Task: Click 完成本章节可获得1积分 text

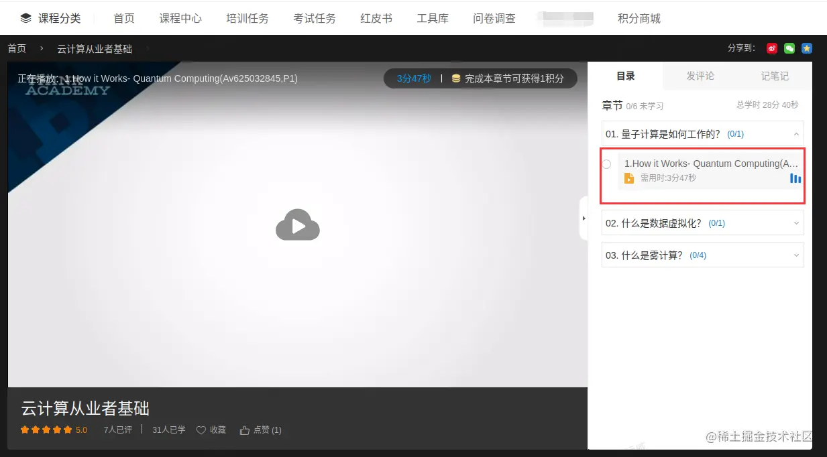Action: 514,78
